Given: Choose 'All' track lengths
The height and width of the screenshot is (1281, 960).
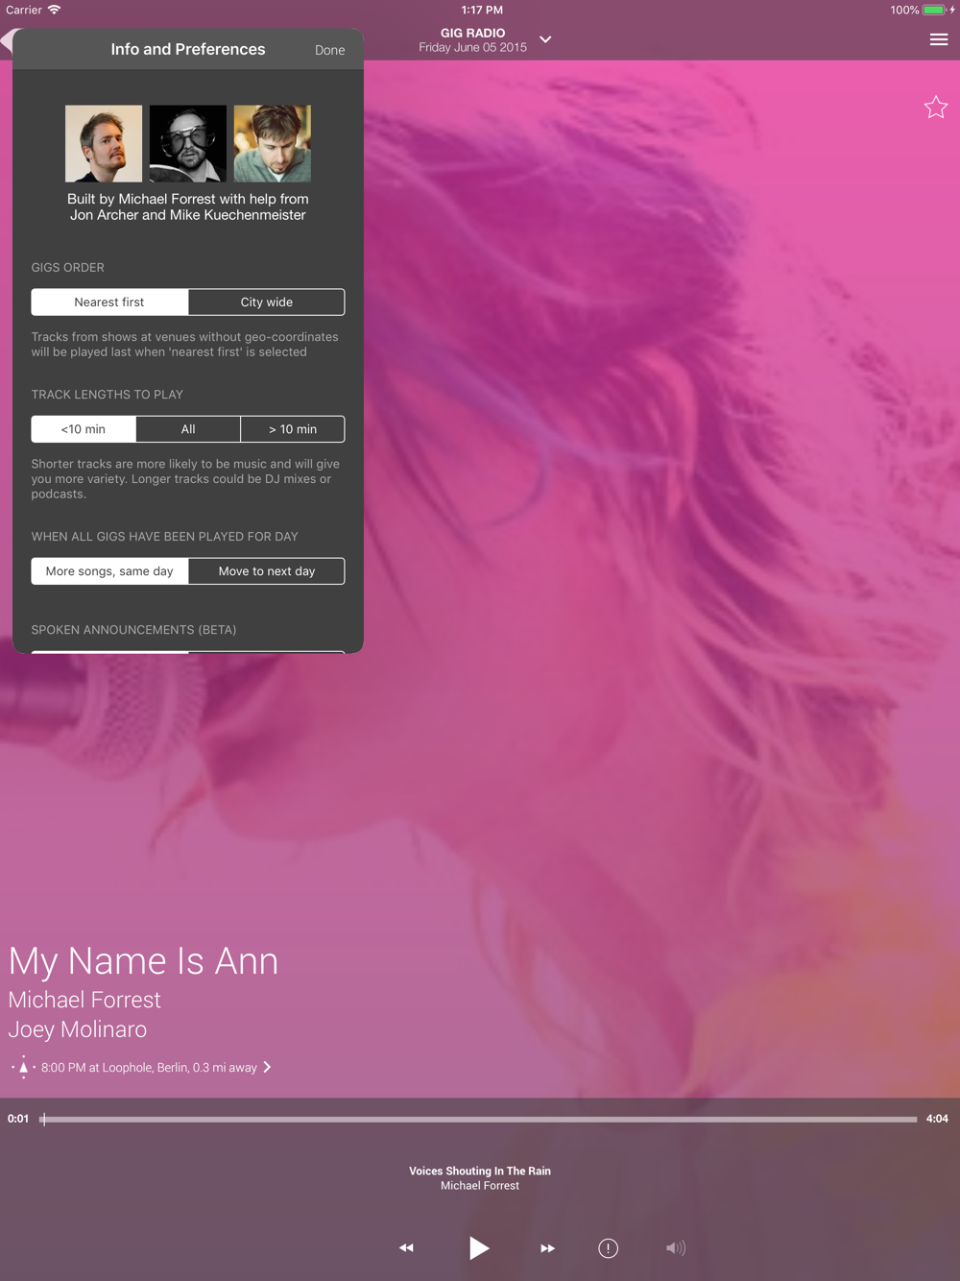Looking at the screenshot, I should tap(188, 428).
